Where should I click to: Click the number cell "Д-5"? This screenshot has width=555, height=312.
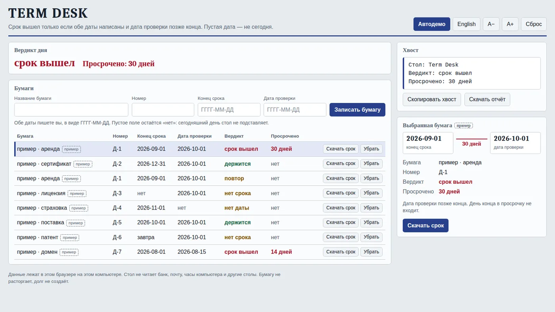click(117, 223)
